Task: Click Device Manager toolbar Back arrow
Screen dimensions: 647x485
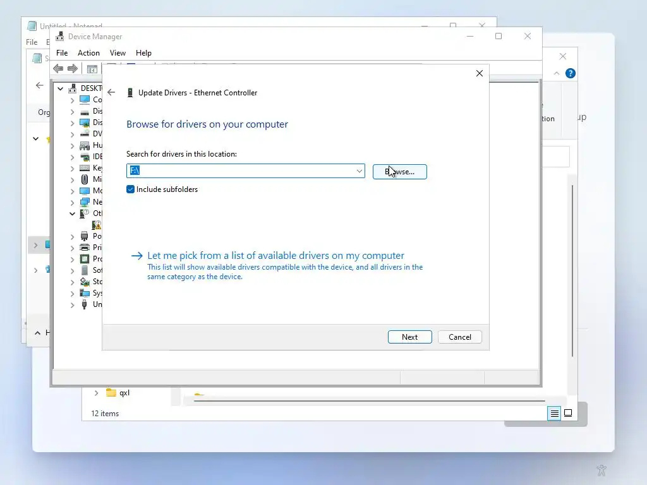Action: (58, 68)
